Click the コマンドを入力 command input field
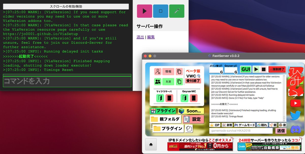Image resolution: width=305 pixels, height=154 pixels. click(x=67, y=81)
